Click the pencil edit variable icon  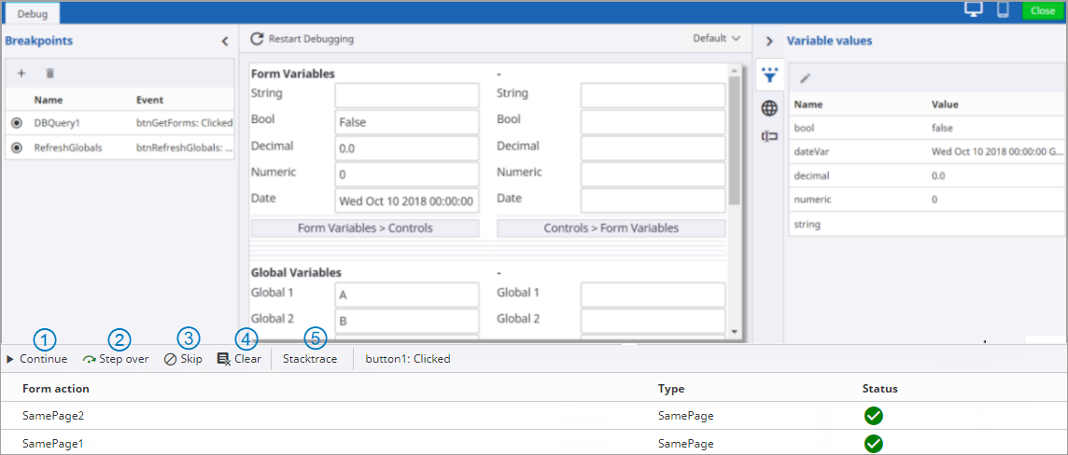coord(805,78)
